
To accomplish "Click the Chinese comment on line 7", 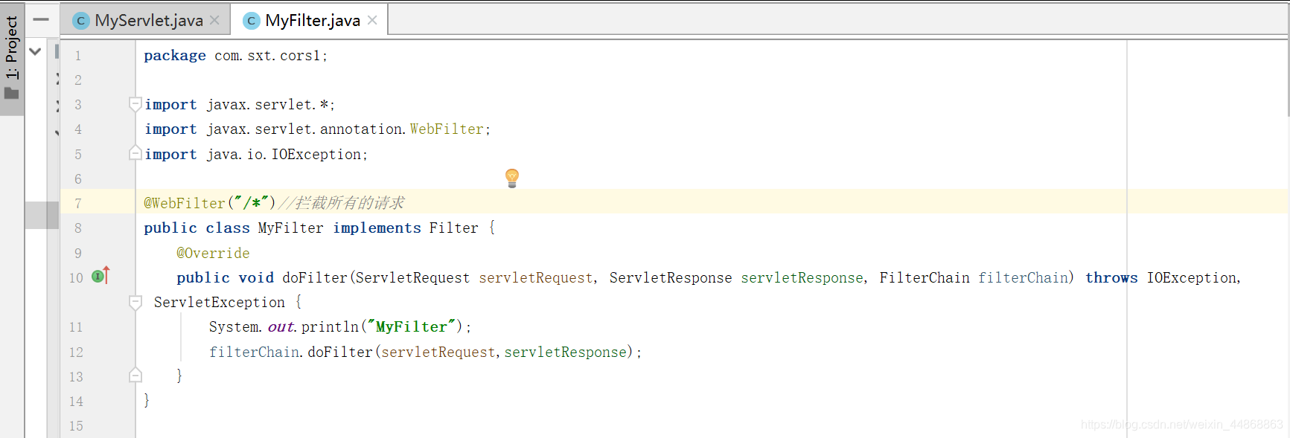I will [342, 202].
